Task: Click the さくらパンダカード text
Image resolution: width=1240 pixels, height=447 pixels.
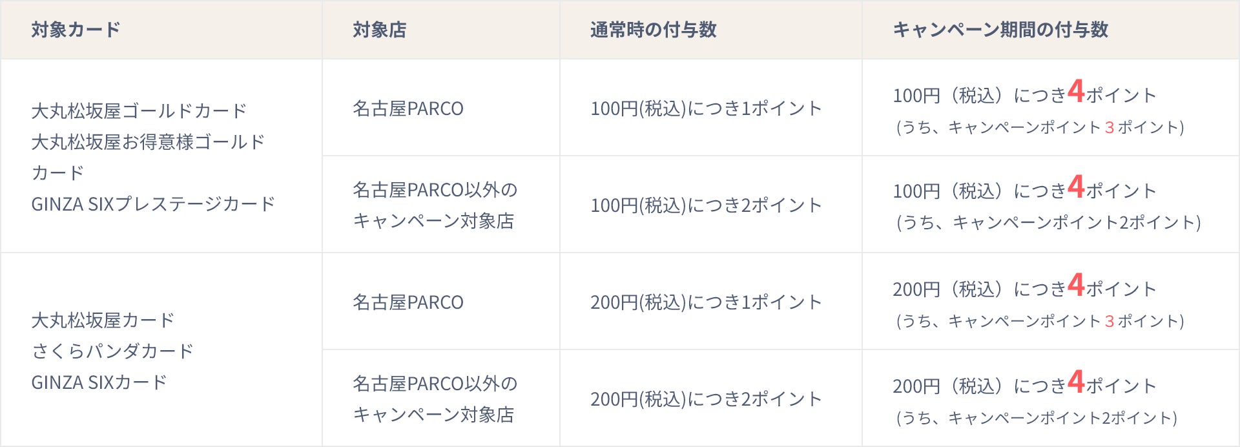Action: 112,351
